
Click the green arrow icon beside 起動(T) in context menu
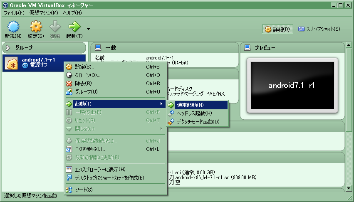[69, 104]
